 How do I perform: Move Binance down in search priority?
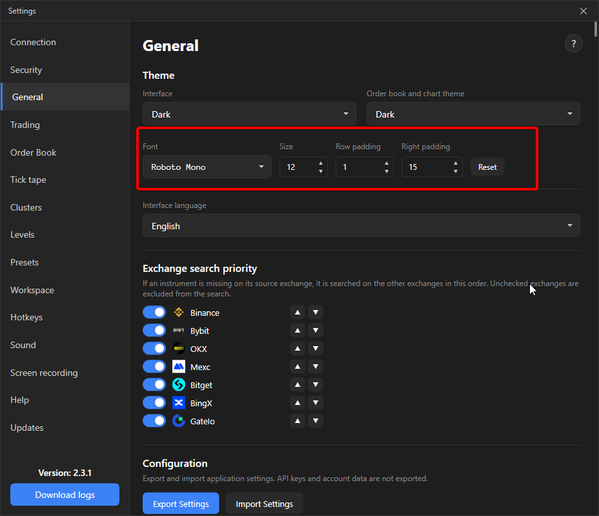tap(316, 313)
